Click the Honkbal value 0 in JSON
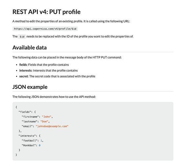This screenshot has height=164, width=178. coord(39,145)
